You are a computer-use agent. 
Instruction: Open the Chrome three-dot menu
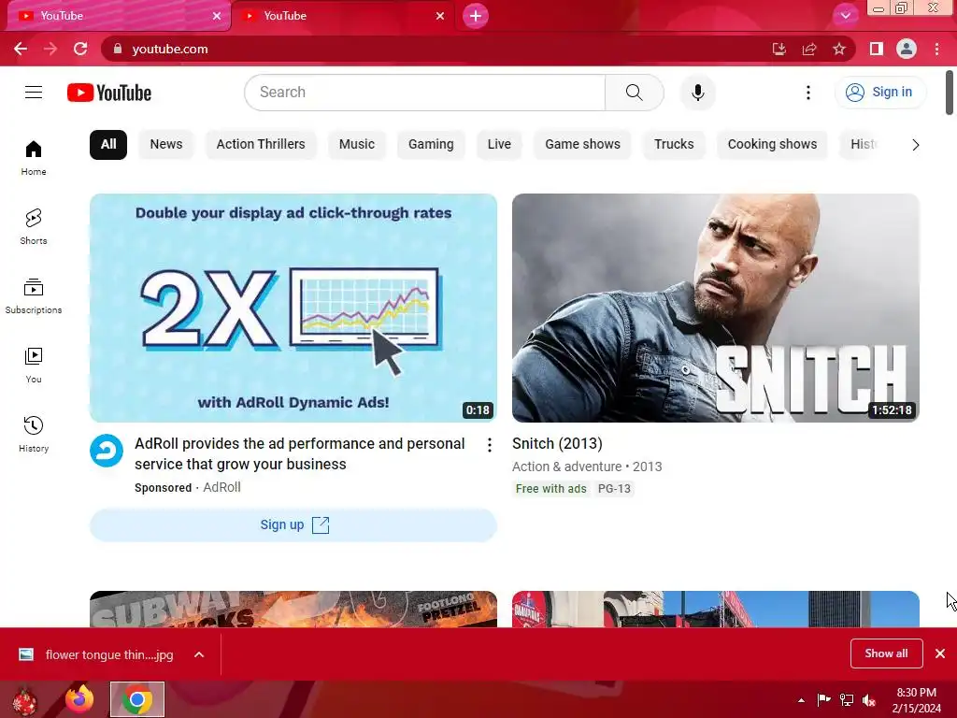(936, 49)
